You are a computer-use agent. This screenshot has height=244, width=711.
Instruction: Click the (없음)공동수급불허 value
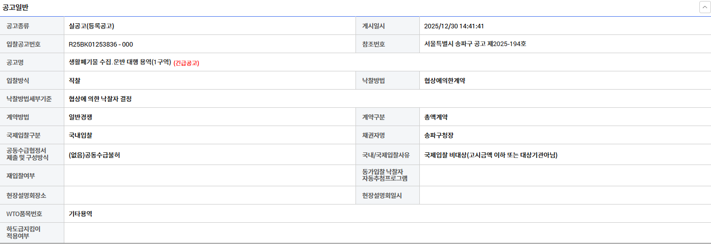click(94, 155)
